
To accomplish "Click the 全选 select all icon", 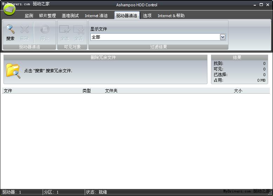I will [64, 29].
